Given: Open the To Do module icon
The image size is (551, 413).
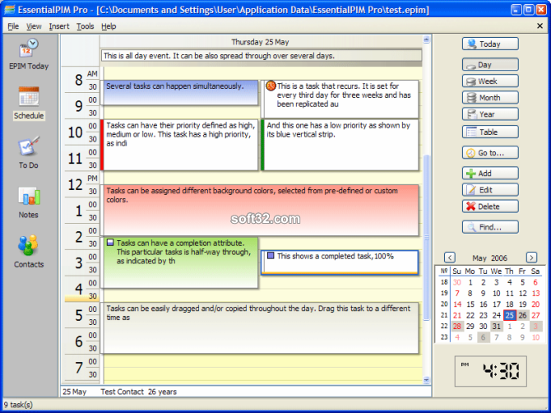Looking at the screenshot, I should coord(29,152).
